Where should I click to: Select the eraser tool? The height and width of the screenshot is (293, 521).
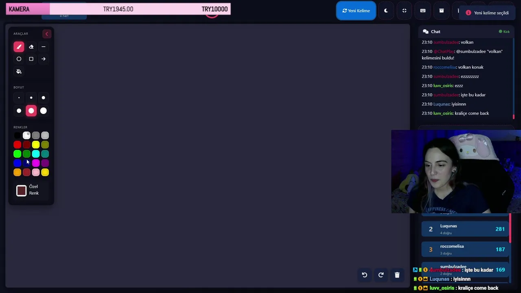31,47
